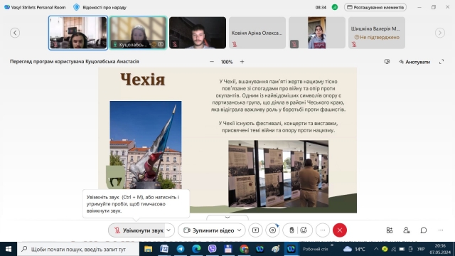Click the flag monument photo in slide
The height and width of the screenshot is (256, 455).
[x=146, y=145]
